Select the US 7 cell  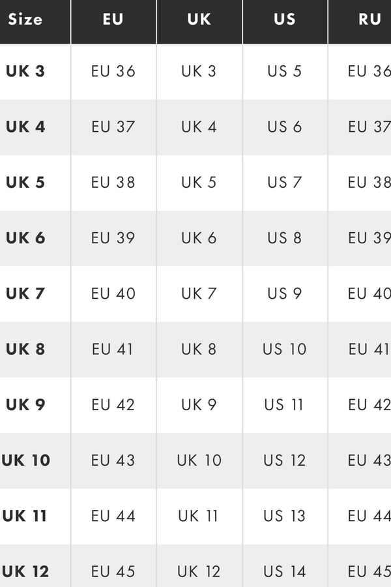(x=284, y=182)
